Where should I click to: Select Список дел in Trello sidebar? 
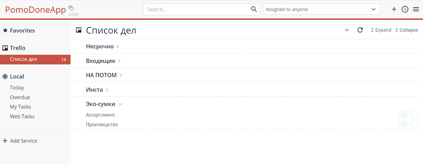35,59
